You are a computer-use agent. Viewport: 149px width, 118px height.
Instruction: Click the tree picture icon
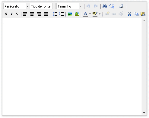(77, 14)
